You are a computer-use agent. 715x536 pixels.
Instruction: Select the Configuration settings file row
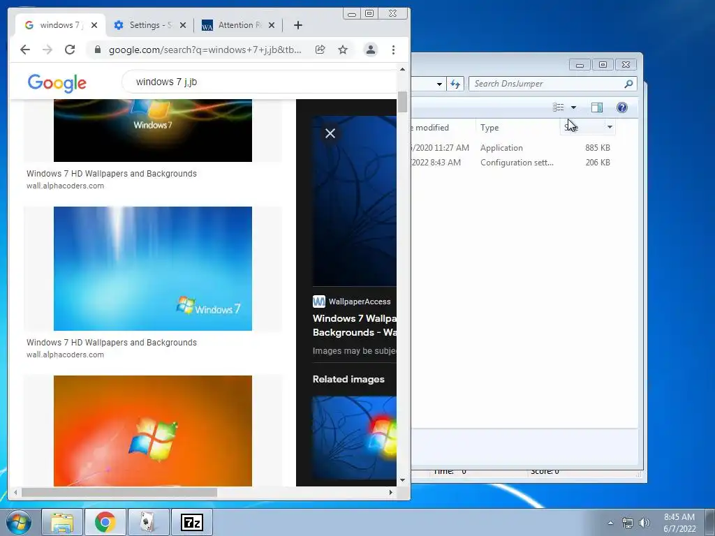coord(512,162)
